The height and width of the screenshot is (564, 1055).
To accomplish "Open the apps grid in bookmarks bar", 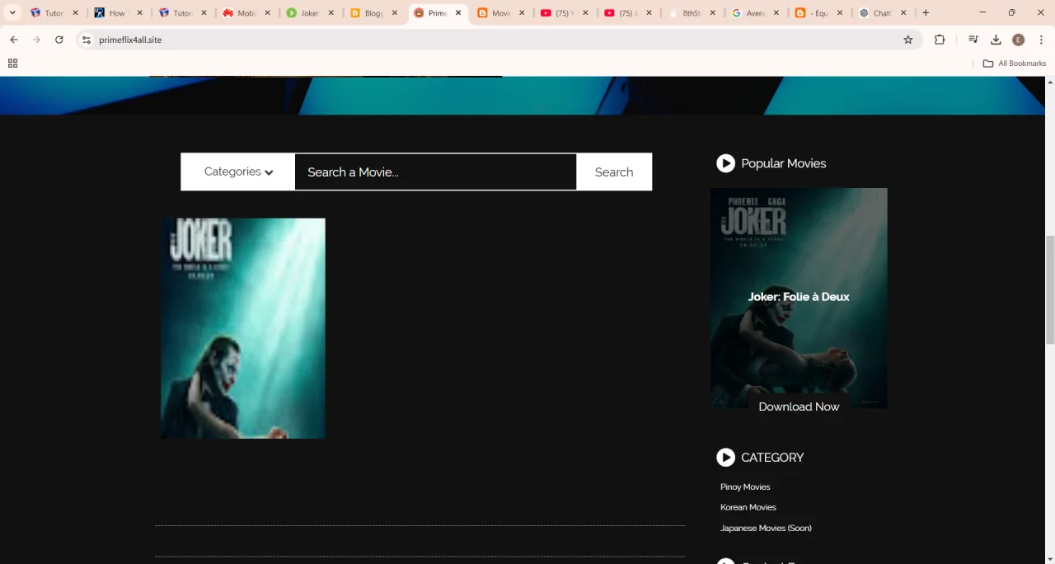I will (12, 63).
